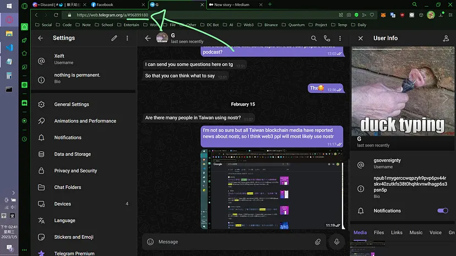Type in the Message input field
456x256 pixels.
tap(231, 242)
